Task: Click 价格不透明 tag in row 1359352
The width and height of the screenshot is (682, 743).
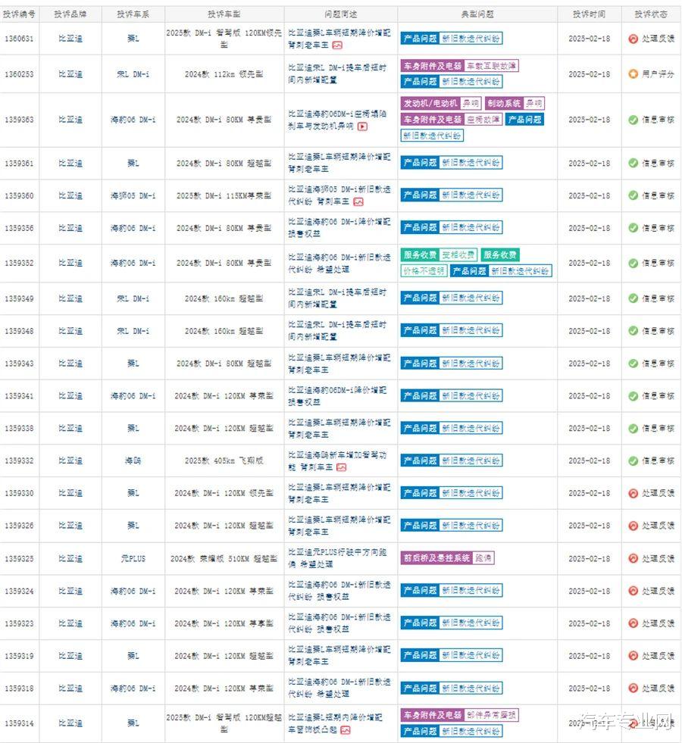Action: pyautogui.click(x=424, y=271)
